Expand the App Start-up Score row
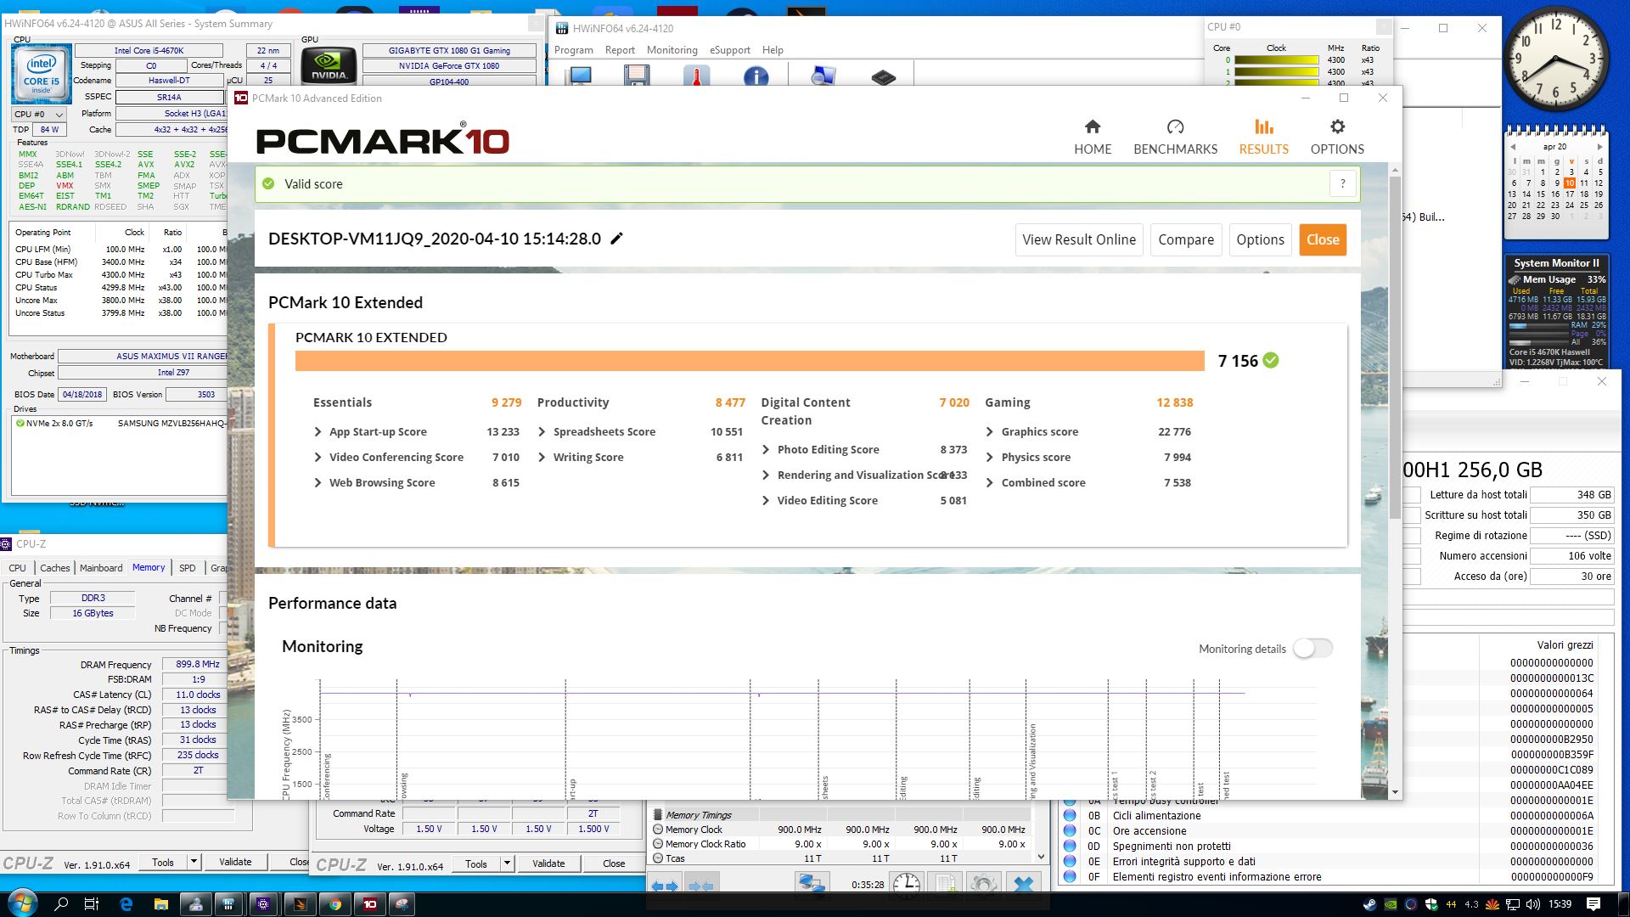 pyautogui.click(x=318, y=432)
